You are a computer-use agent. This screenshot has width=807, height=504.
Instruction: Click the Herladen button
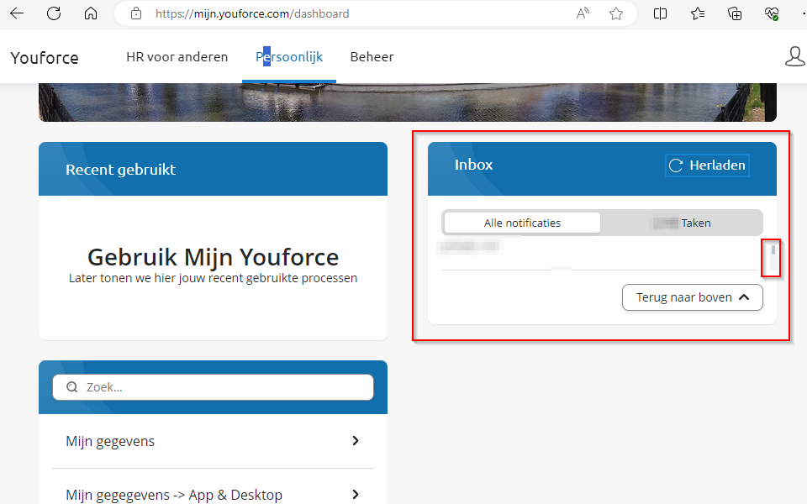707,165
